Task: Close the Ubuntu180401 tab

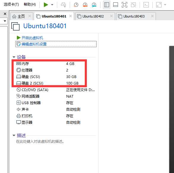Action: click(x=70, y=16)
